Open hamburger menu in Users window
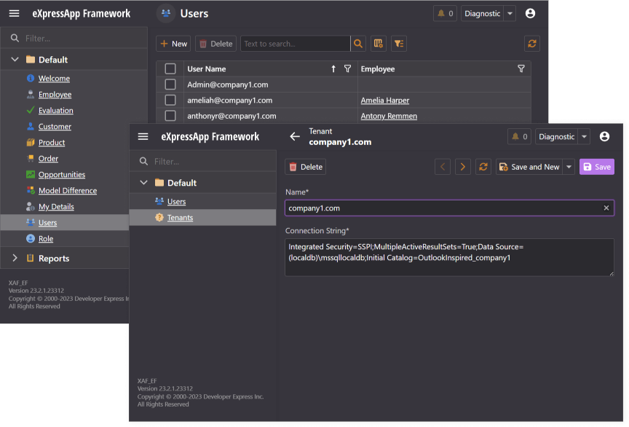The width and height of the screenshot is (629, 427). point(14,13)
